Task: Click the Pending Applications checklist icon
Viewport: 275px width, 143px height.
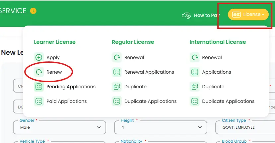Action: (x=39, y=87)
